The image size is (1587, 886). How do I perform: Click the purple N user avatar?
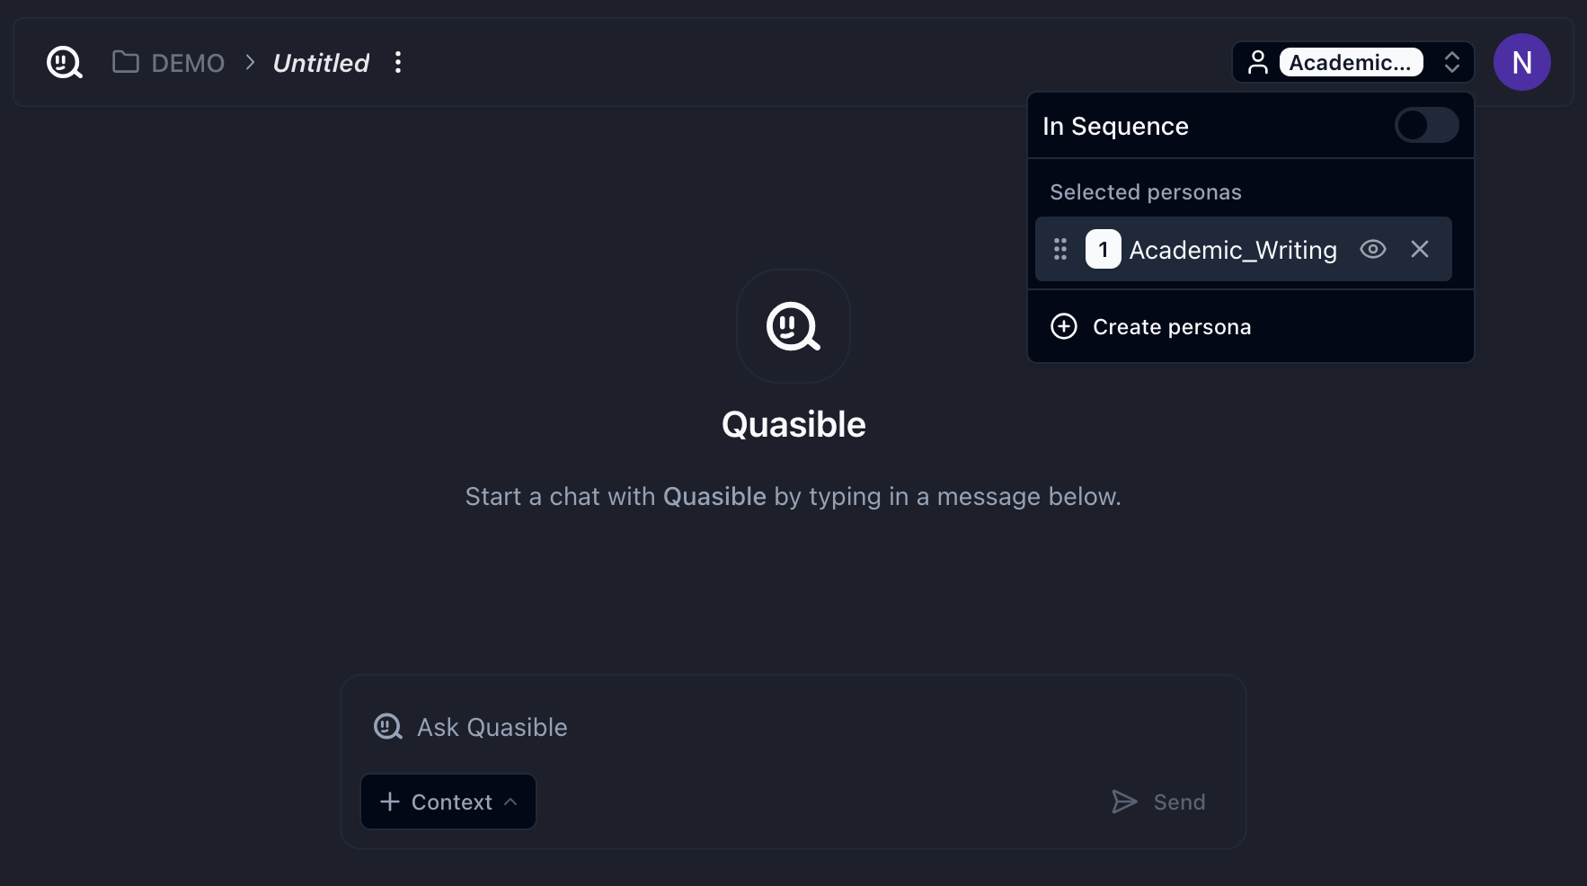pos(1521,63)
